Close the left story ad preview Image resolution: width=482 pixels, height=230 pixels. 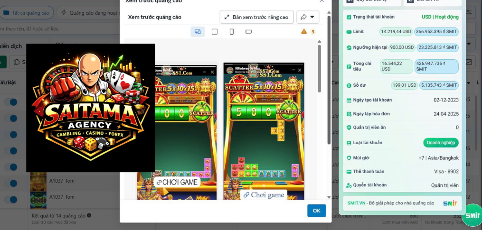click(x=212, y=72)
